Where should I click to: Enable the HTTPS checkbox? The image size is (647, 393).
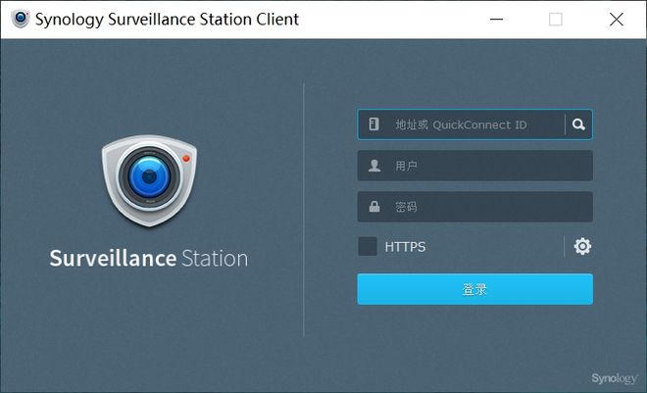tap(368, 247)
